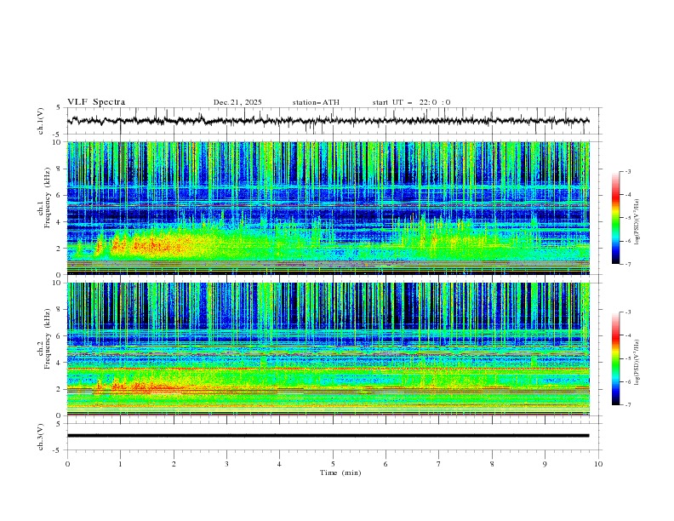Click the 'station=ATH' label
This screenshot has width=674, height=521.
point(316,102)
